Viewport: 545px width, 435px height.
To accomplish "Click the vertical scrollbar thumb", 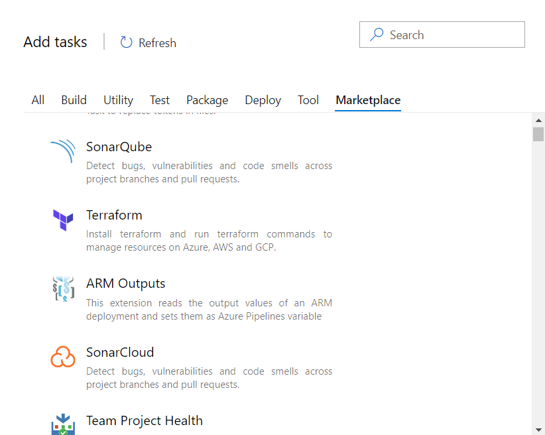I will point(538,134).
